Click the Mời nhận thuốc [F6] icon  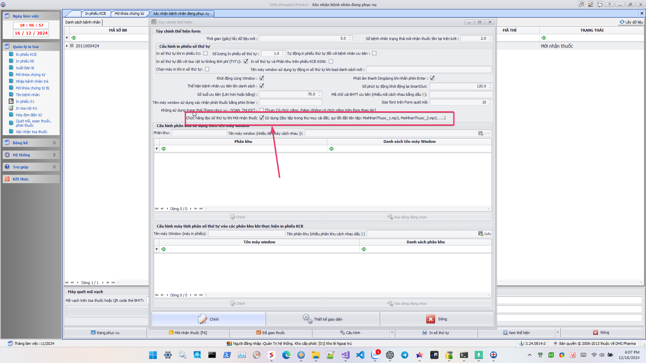(x=171, y=332)
